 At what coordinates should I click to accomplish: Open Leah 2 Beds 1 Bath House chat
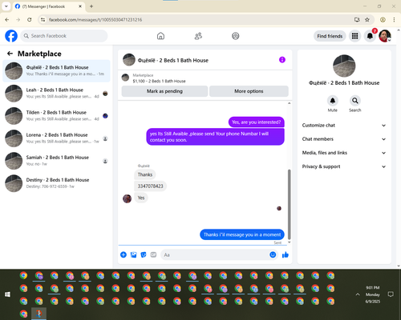coord(56,94)
